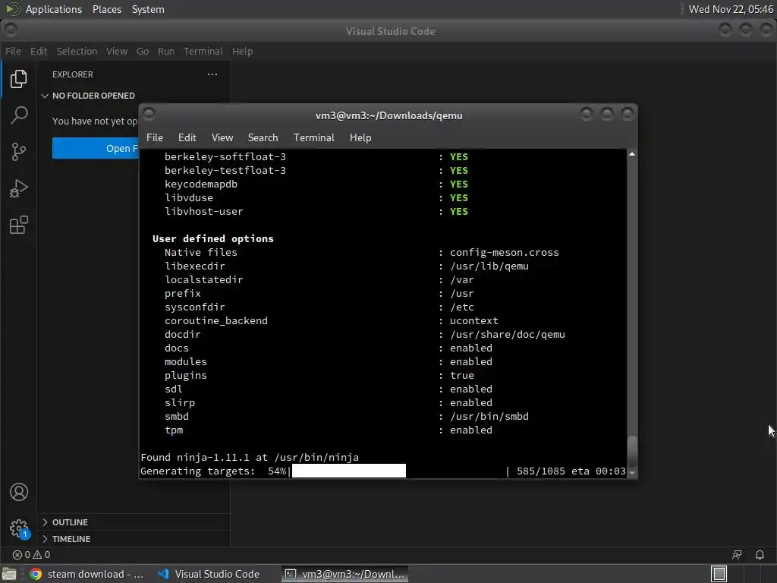Screen dimensions: 777x583
Task: Open the Source Control view
Action: coord(19,152)
